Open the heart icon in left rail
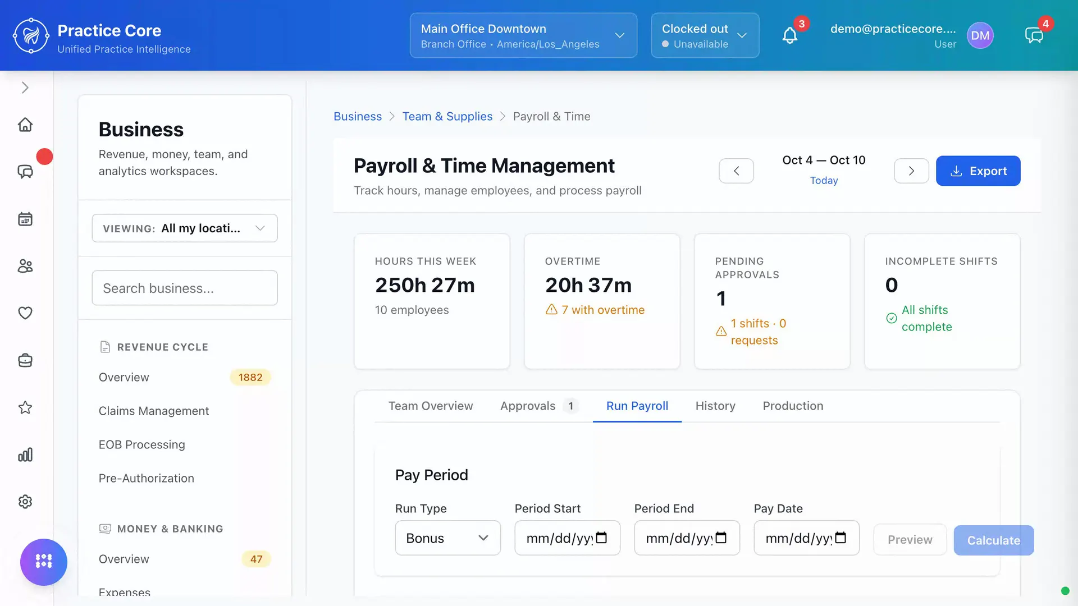Screen dimensions: 1078x606 coord(25,313)
